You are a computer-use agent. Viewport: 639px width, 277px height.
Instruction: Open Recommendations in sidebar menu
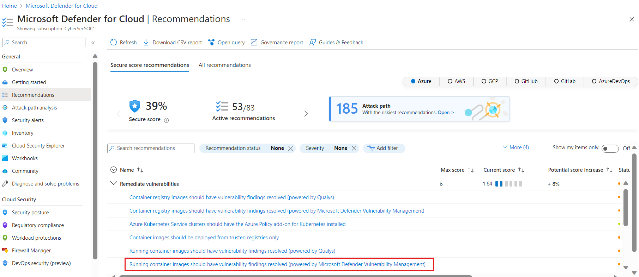click(46, 95)
